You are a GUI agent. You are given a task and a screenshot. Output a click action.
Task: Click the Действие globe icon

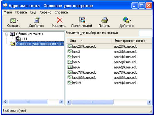tap(126, 20)
